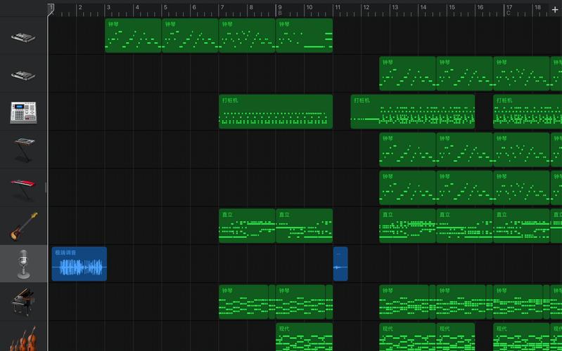Select the string ensemble track icon

click(23, 339)
